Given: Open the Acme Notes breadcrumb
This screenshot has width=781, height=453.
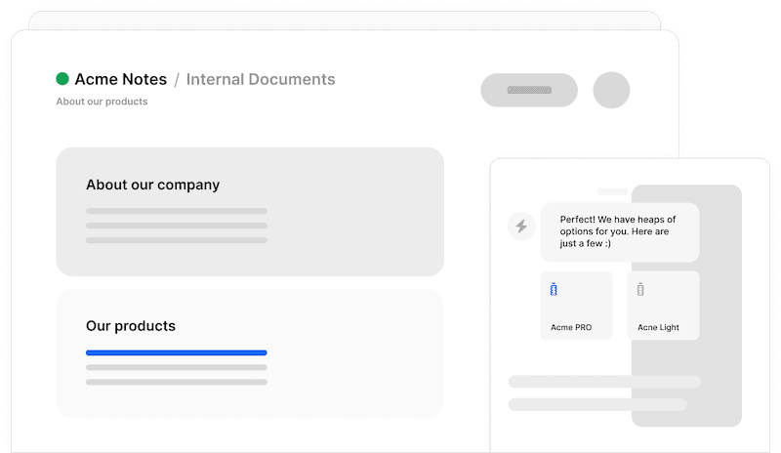Looking at the screenshot, I should pos(120,79).
